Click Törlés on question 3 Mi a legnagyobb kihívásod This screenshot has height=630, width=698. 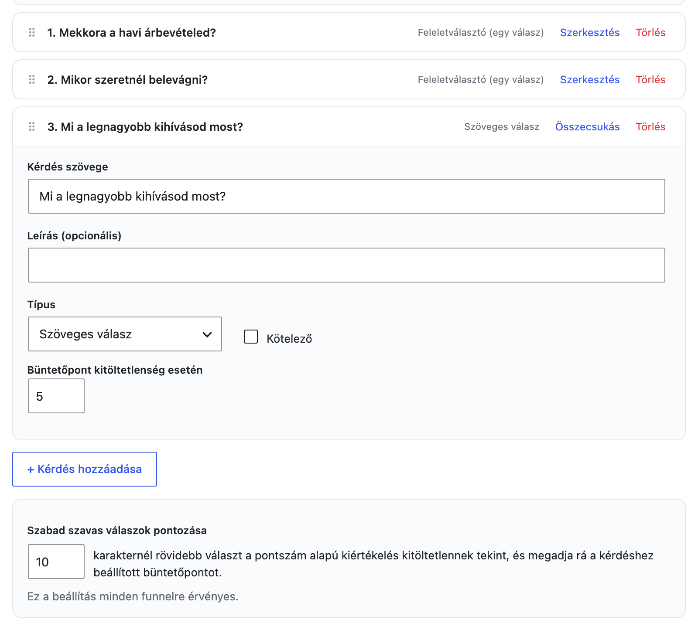(650, 127)
